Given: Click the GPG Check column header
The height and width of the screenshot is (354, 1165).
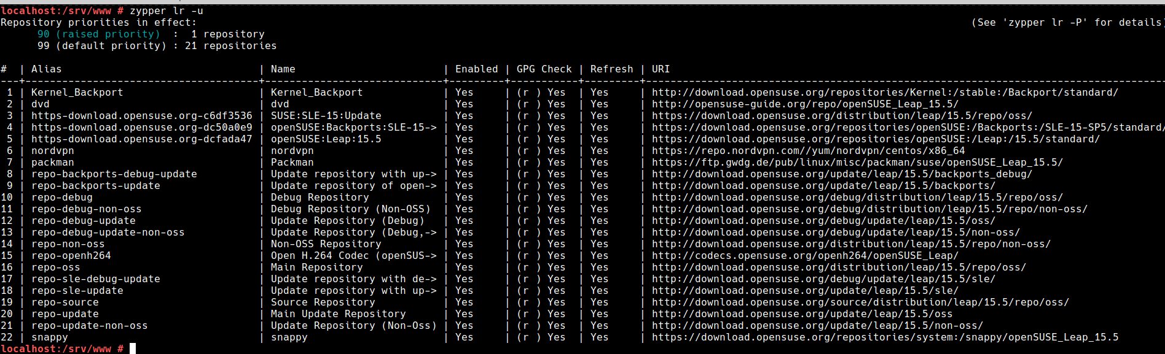Looking at the screenshot, I should coord(544,69).
